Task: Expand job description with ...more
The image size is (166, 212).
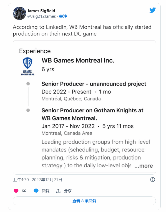Action: point(144,166)
